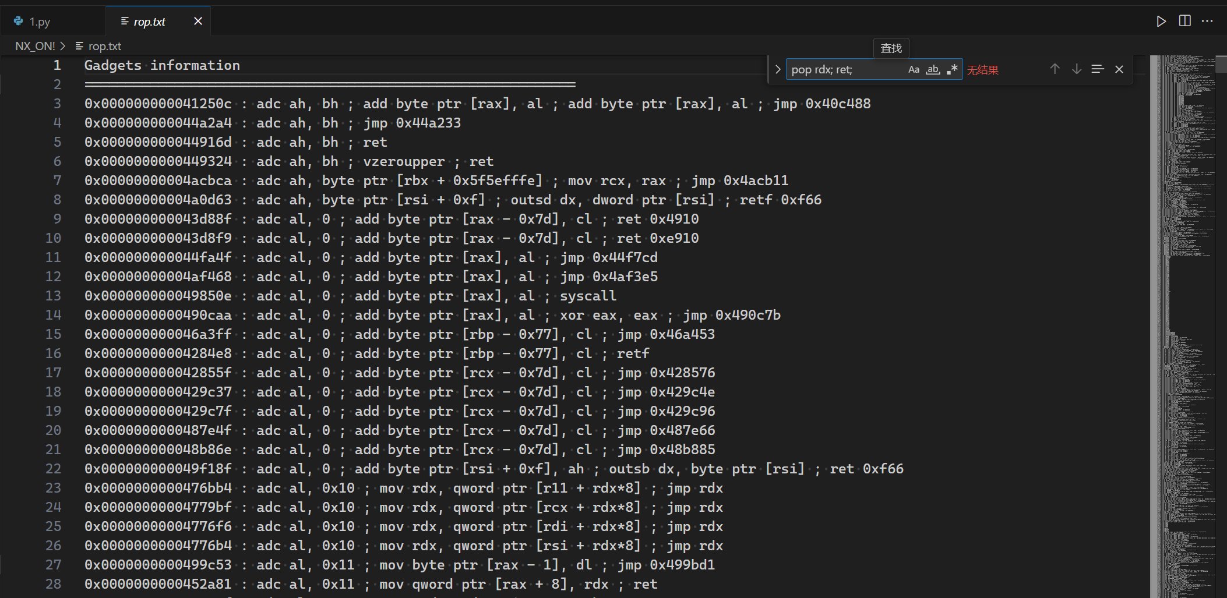The image size is (1227, 598).
Task: Click 'ret 0xe910' on line 10
Action: (x=657, y=238)
